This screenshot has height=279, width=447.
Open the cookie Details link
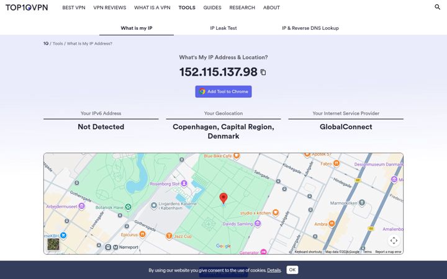point(274,270)
